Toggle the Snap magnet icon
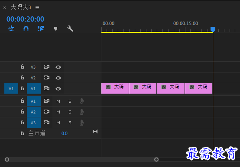This screenshot has height=167, width=240. coord(26,28)
